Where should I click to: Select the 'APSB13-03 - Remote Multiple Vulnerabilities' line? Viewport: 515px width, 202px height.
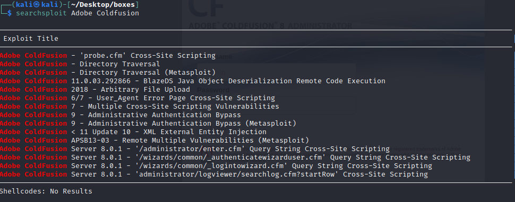click(x=154, y=140)
